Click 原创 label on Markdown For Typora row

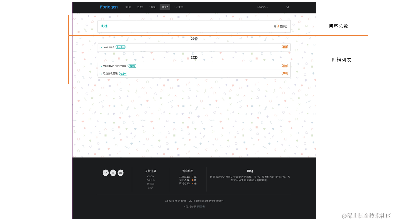pos(285,66)
